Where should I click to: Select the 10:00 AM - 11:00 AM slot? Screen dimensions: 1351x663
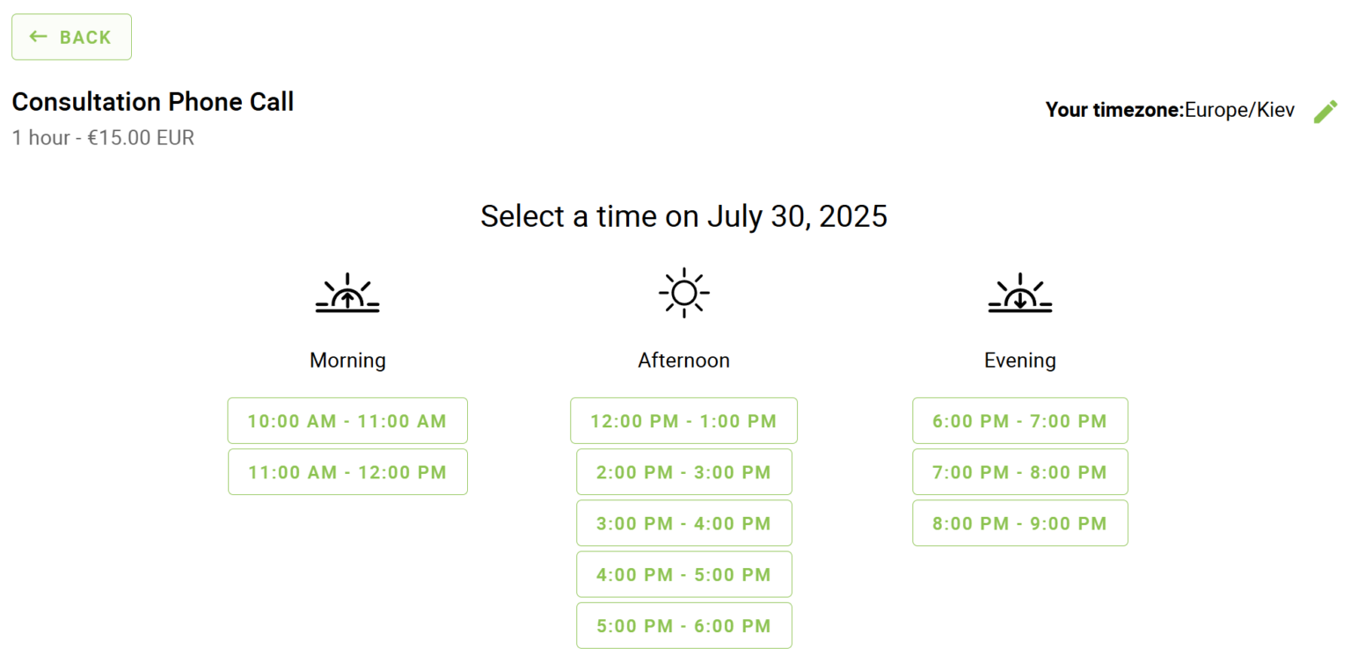point(347,420)
